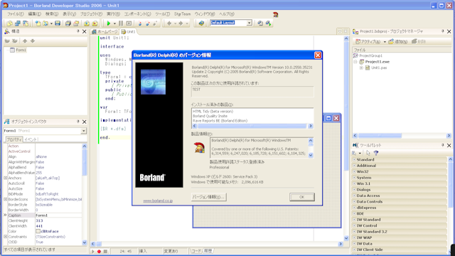
Task: Click the Pause program toolbar icon
Action: point(121,23)
